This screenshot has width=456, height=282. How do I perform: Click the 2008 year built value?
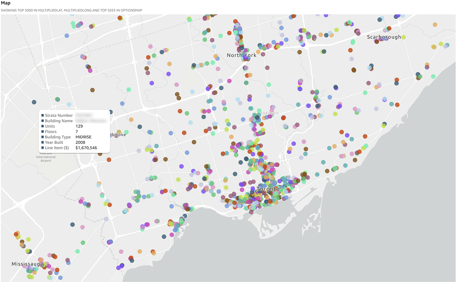tap(80, 142)
